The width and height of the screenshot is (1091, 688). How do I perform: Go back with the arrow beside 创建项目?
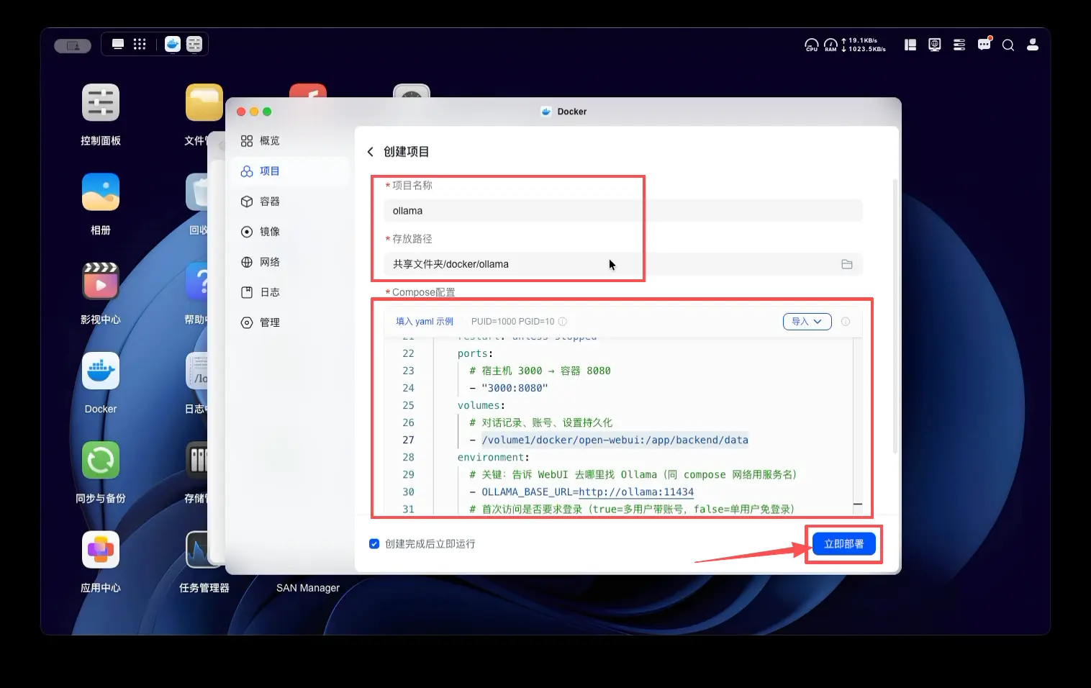pos(371,152)
